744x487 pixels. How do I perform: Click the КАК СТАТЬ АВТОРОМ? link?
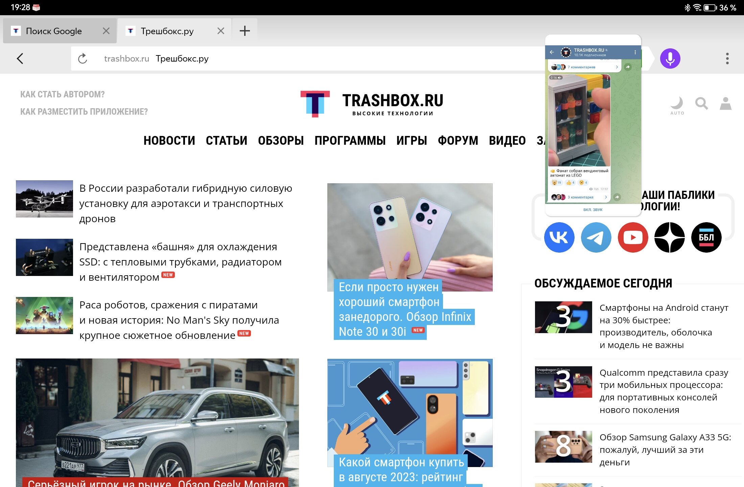pyautogui.click(x=63, y=94)
